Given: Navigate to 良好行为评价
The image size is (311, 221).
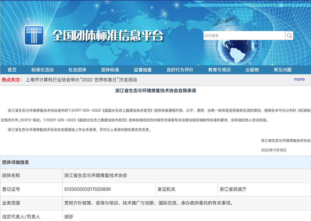Looking at the screenshot, I should tap(180, 70).
